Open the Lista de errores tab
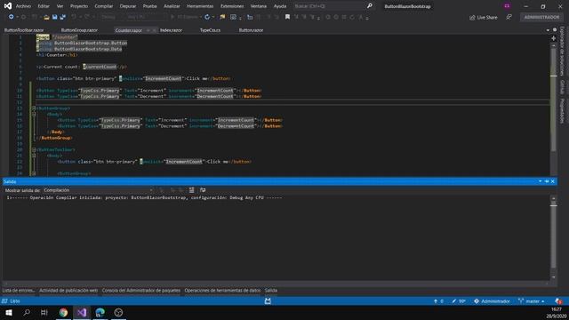 tap(18, 291)
